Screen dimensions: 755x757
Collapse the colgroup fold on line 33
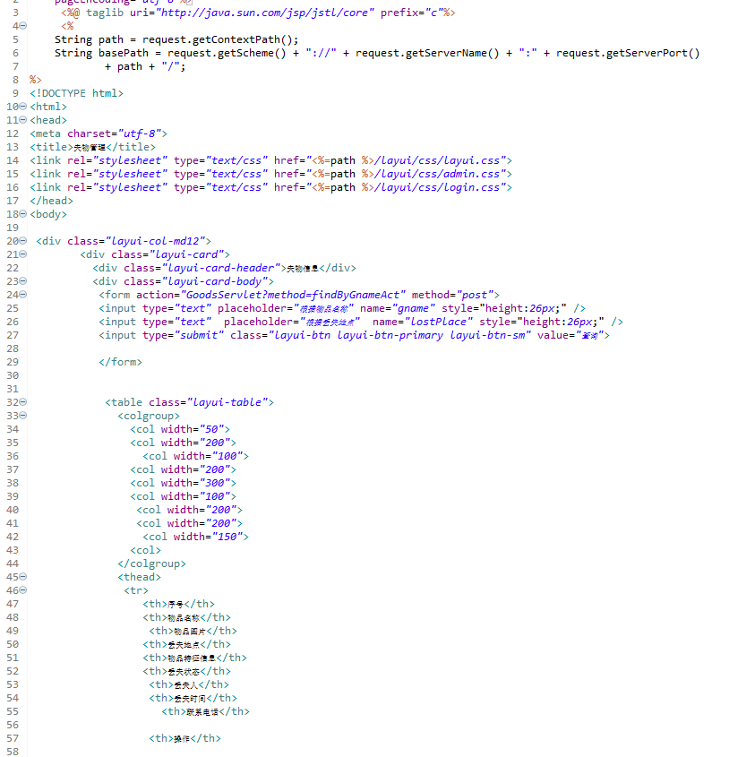pyautogui.click(x=22, y=416)
